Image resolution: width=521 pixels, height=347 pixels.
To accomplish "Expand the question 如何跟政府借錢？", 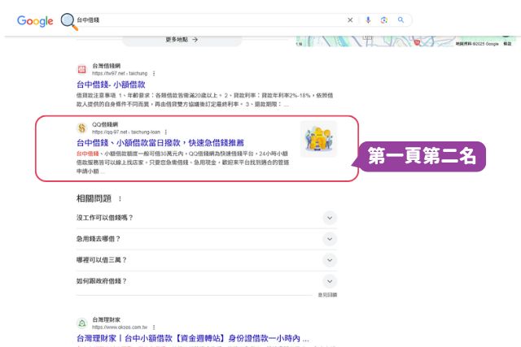I will point(206,281).
